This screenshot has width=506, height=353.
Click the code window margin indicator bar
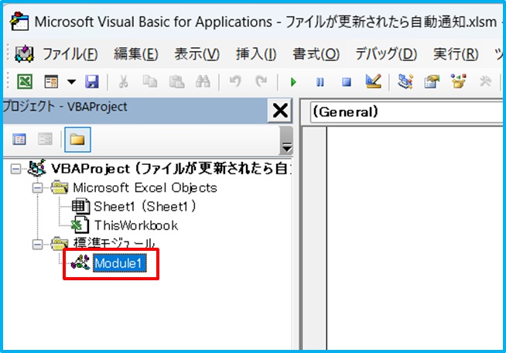click(315, 238)
